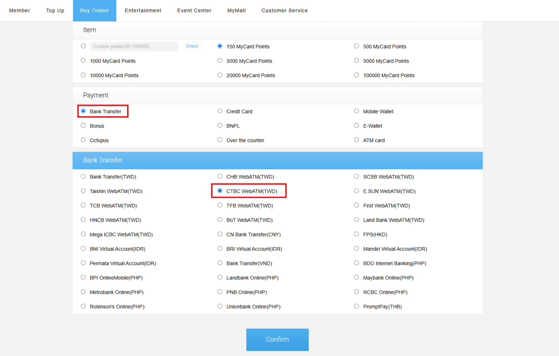This screenshot has height=356, width=559.
Task: Select 5000 MyCard Points
Action: (x=356, y=61)
